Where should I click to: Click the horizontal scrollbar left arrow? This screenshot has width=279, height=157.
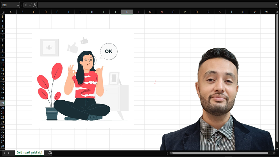pyautogui.click(x=171, y=153)
